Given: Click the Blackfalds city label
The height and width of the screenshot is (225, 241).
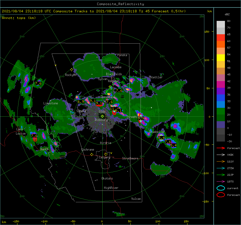Looking at the screenshot, I should 114,74.
